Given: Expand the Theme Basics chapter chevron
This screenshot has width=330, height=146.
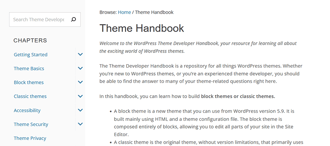Looking at the screenshot, I should click(80, 69).
